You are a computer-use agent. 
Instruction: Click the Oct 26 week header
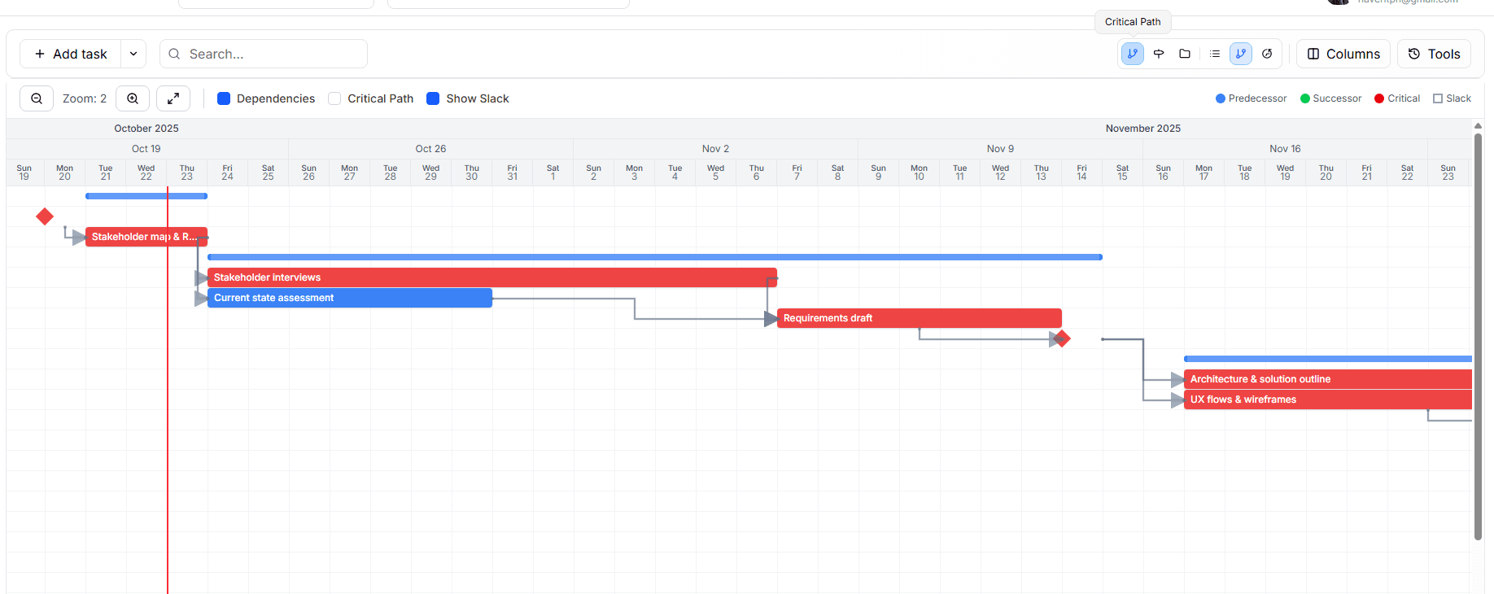pyautogui.click(x=430, y=149)
